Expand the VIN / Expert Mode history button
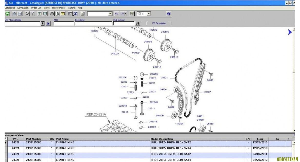The height and width of the screenshot is (162, 300). (x=43, y=23)
